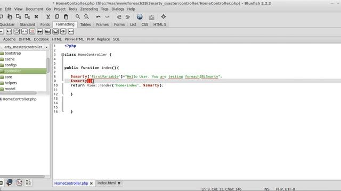Image resolution: width=341 pixels, height=191 pixels.
Task: Switch to the index.html document tab
Action: click(x=107, y=183)
